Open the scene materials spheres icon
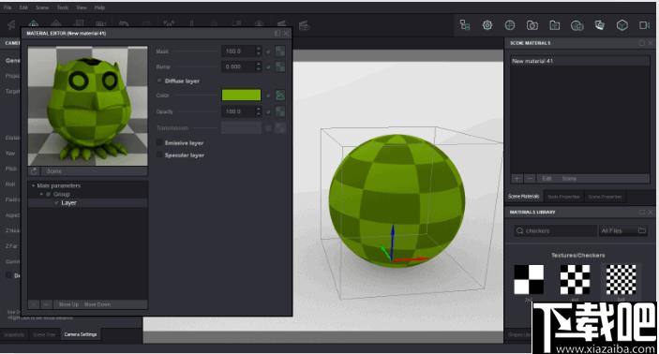The image size is (659, 354). pos(577,25)
